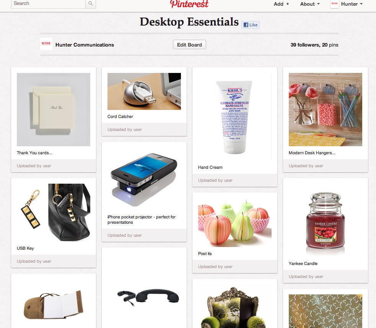Open the About dropdown menu
This screenshot has height=328, width=376.
click(310, 4)
